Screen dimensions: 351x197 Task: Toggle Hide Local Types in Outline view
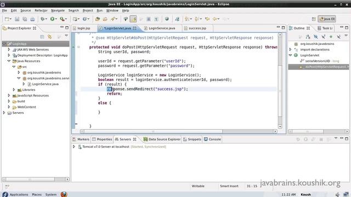(338, 37)
